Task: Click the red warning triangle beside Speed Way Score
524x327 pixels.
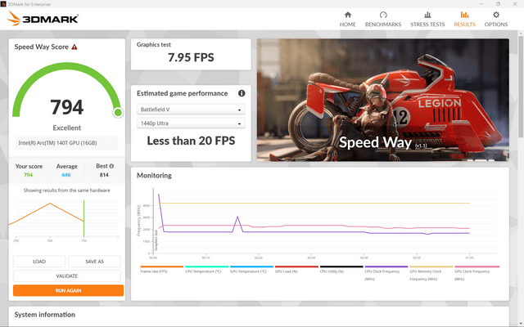Action: pyautogui.click(x=75, y=47)
